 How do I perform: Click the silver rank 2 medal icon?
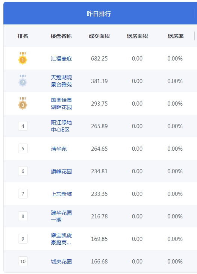pos(23,81)
